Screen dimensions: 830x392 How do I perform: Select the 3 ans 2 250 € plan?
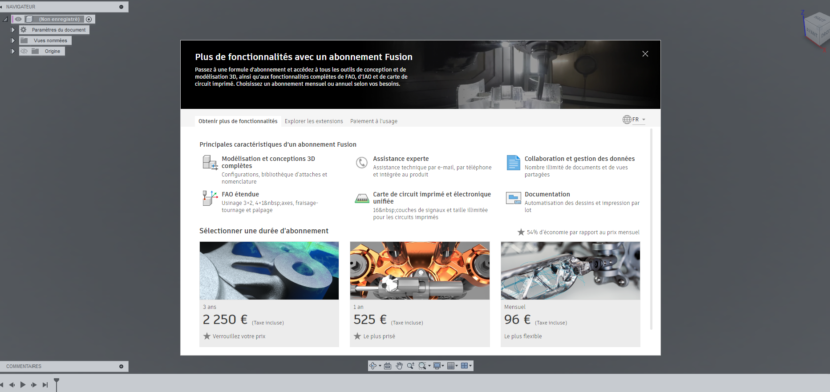[x=269, y=294]
